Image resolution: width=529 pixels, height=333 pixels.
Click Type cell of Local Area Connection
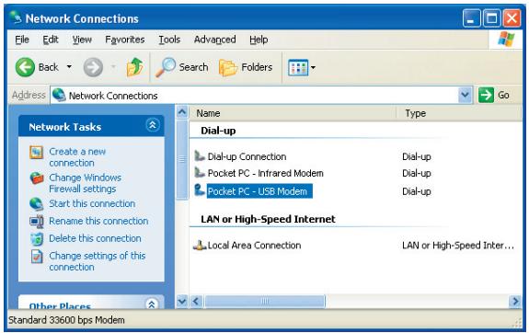[458, 246]
